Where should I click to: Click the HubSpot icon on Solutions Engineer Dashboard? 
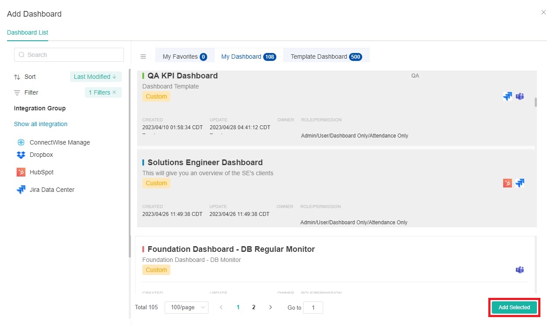[x=507, y=183]
